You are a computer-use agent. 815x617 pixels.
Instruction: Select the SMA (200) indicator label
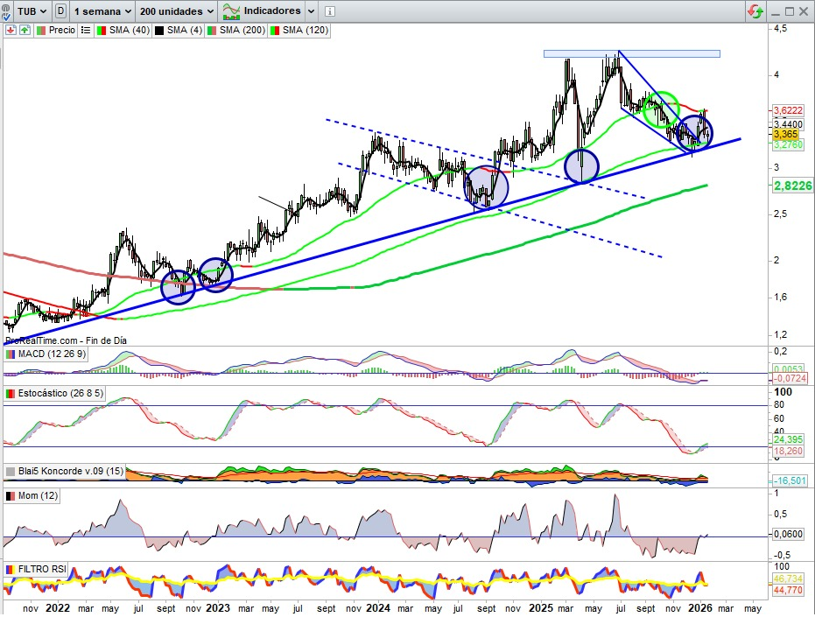(x=241, y=30)
